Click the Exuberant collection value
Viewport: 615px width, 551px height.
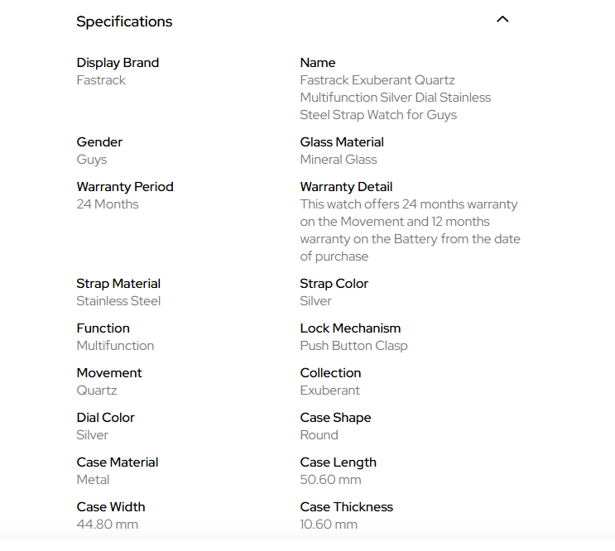pos(330,390)
